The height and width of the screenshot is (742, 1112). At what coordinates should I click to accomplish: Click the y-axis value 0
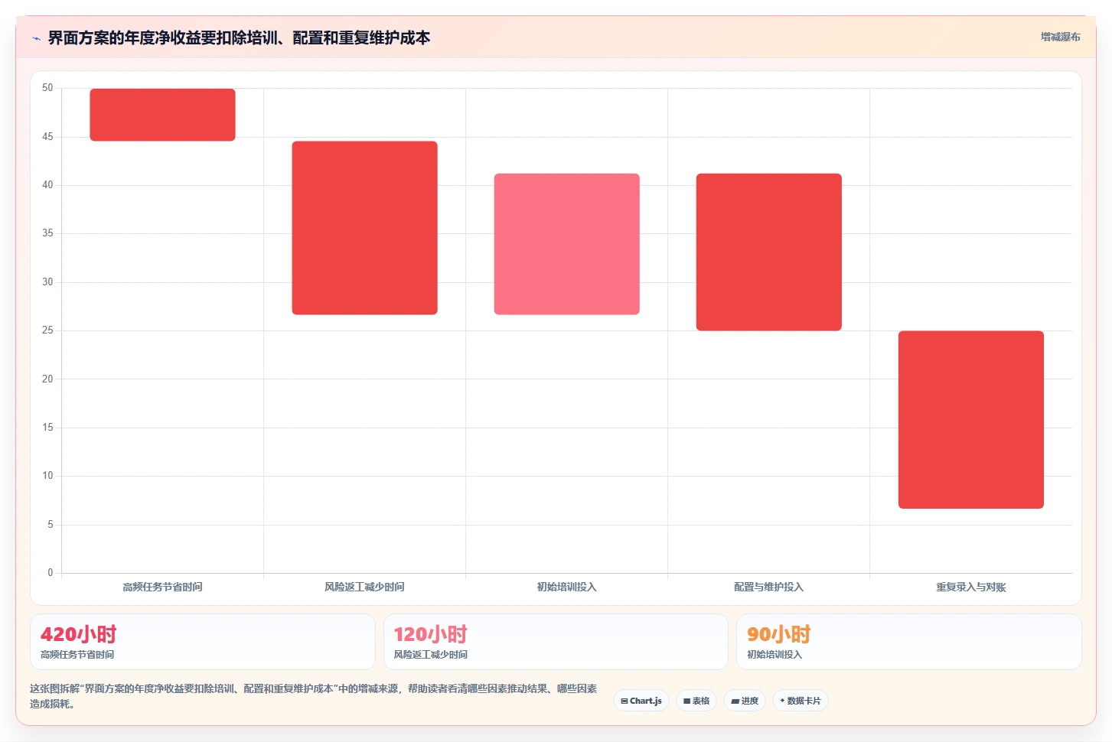51,573
